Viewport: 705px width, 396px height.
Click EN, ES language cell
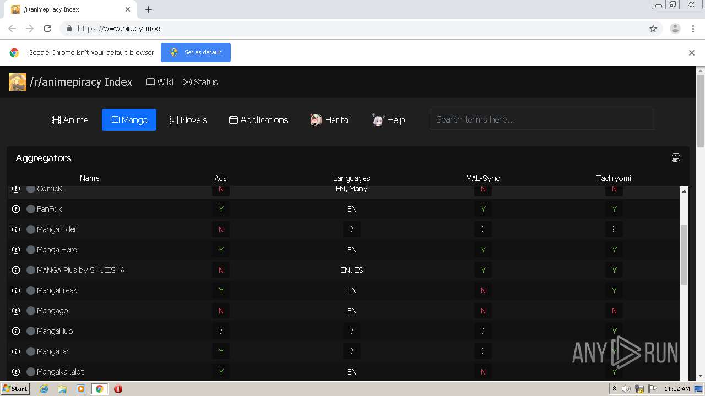pos(351,270)
